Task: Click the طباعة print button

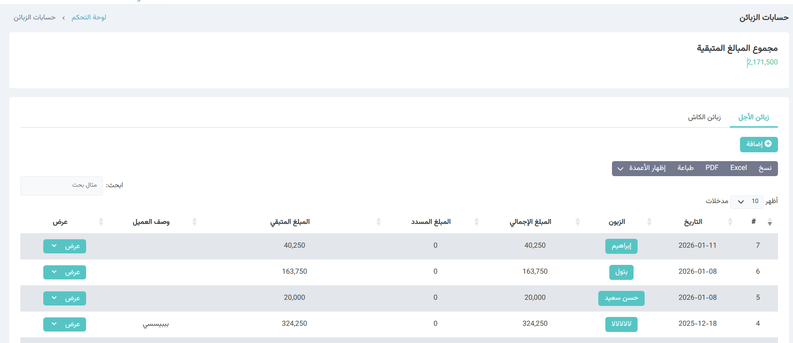Action: pos(685,168)
